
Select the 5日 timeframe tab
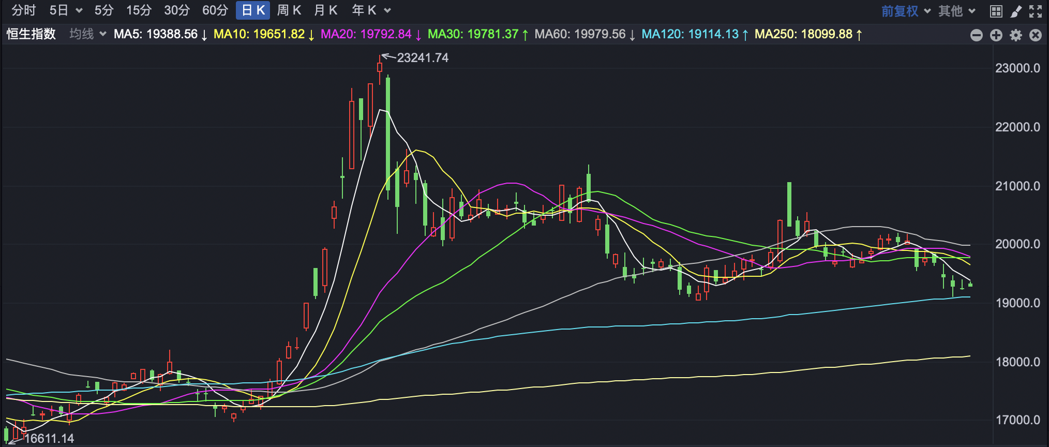[x=59, y=10]
